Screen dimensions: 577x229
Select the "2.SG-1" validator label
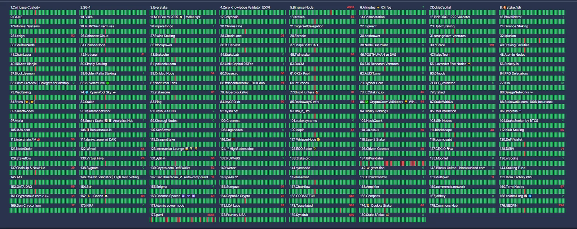[x=85, y=7]
